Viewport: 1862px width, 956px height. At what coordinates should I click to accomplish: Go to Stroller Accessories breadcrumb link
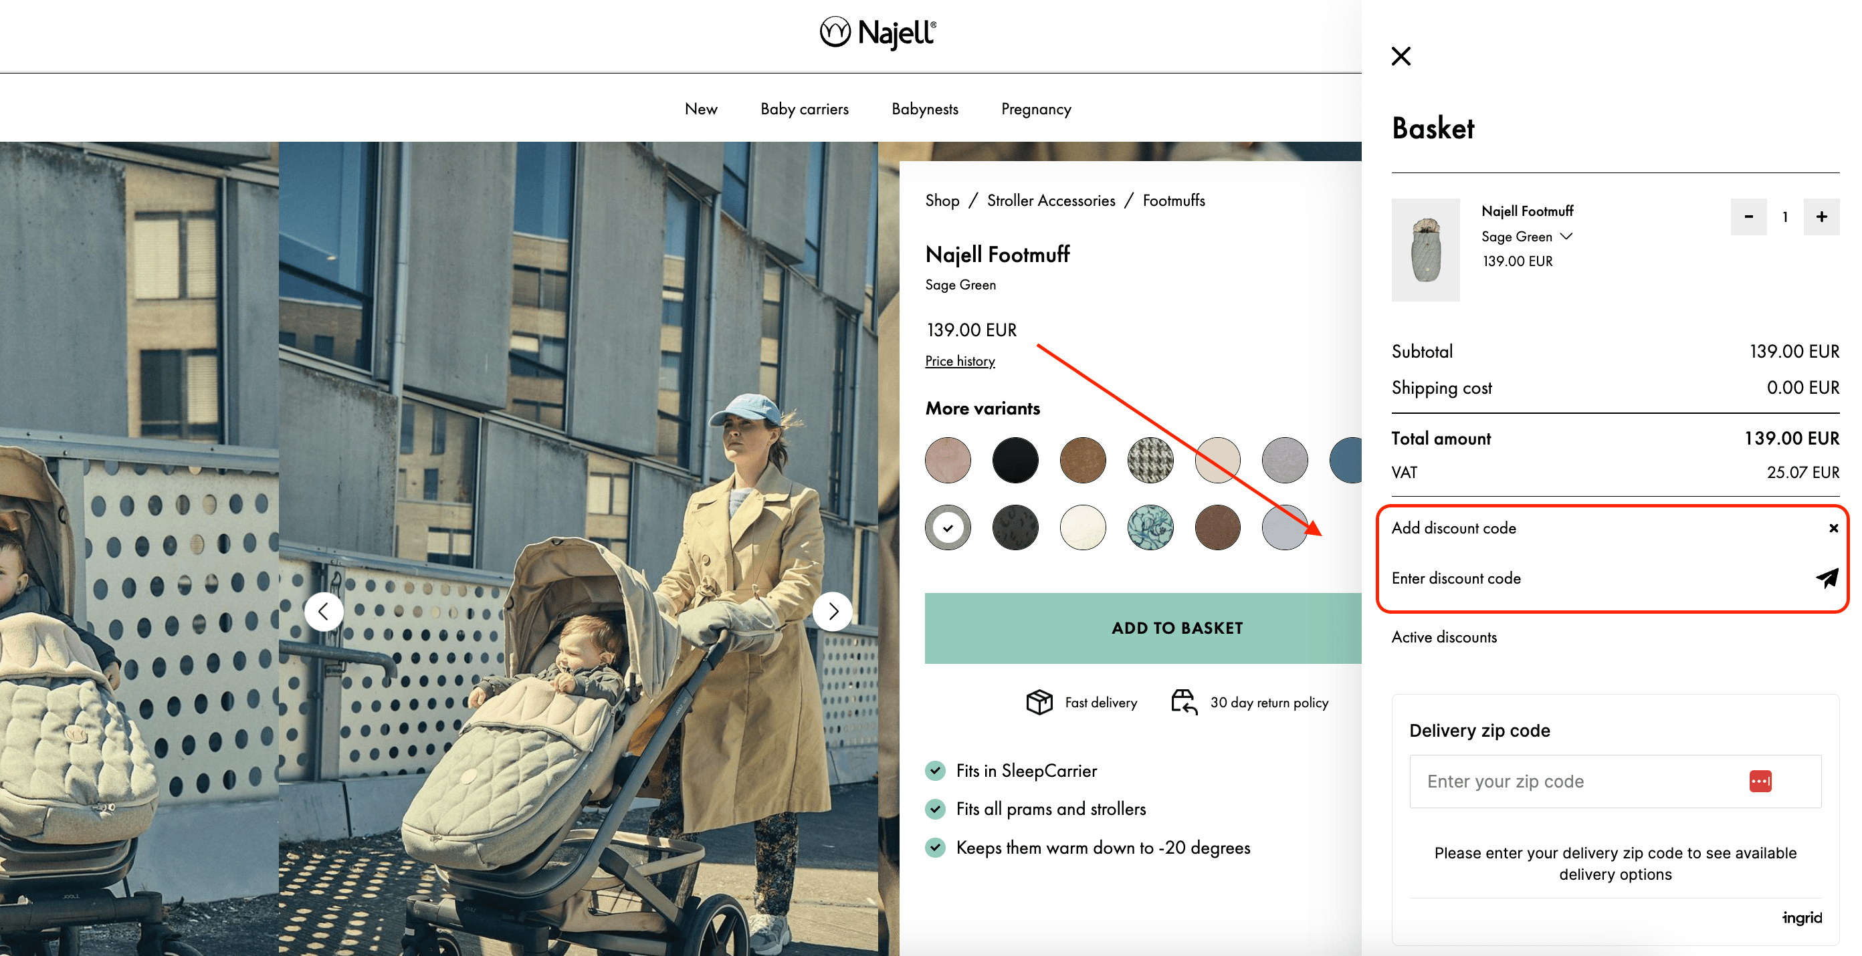pyautogui.click(x=1050, y=201)
